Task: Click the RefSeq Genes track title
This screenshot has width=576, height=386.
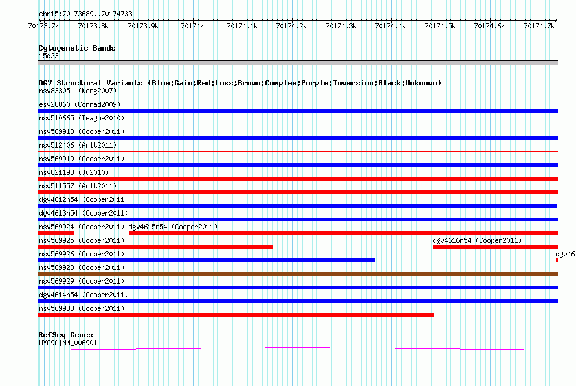Action: [65, 335]
